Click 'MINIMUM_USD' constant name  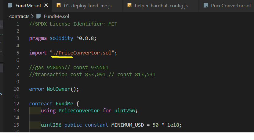(x=128, y=125)
